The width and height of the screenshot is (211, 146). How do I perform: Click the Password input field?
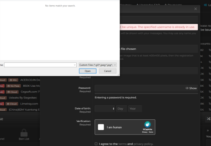point(146,88)
